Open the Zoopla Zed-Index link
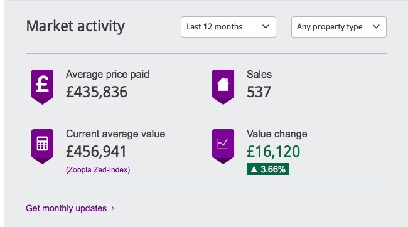Viewport: 408px width, 227px height. point(98,170)
